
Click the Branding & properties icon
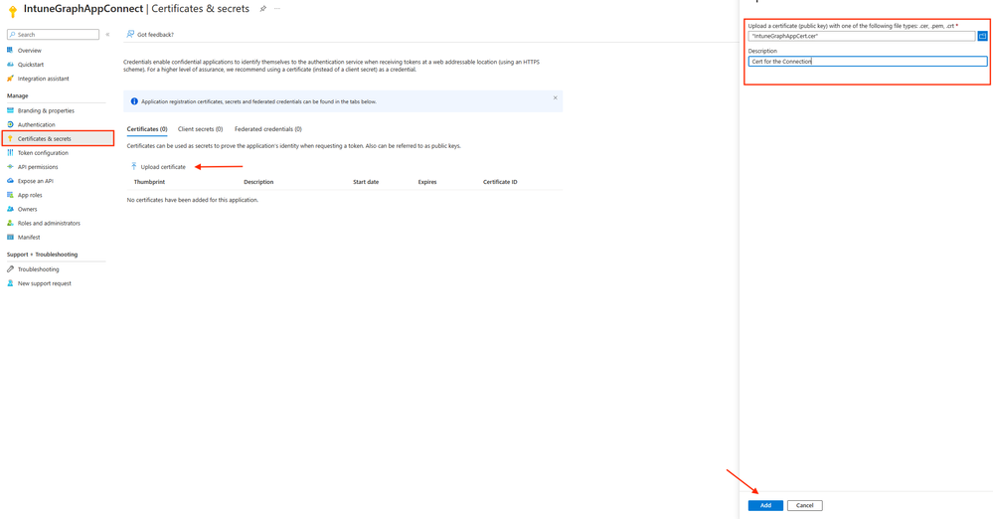[x=10, y=110]
